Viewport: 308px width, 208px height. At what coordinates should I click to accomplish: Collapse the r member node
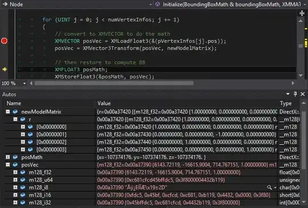[x=15, y=119]
